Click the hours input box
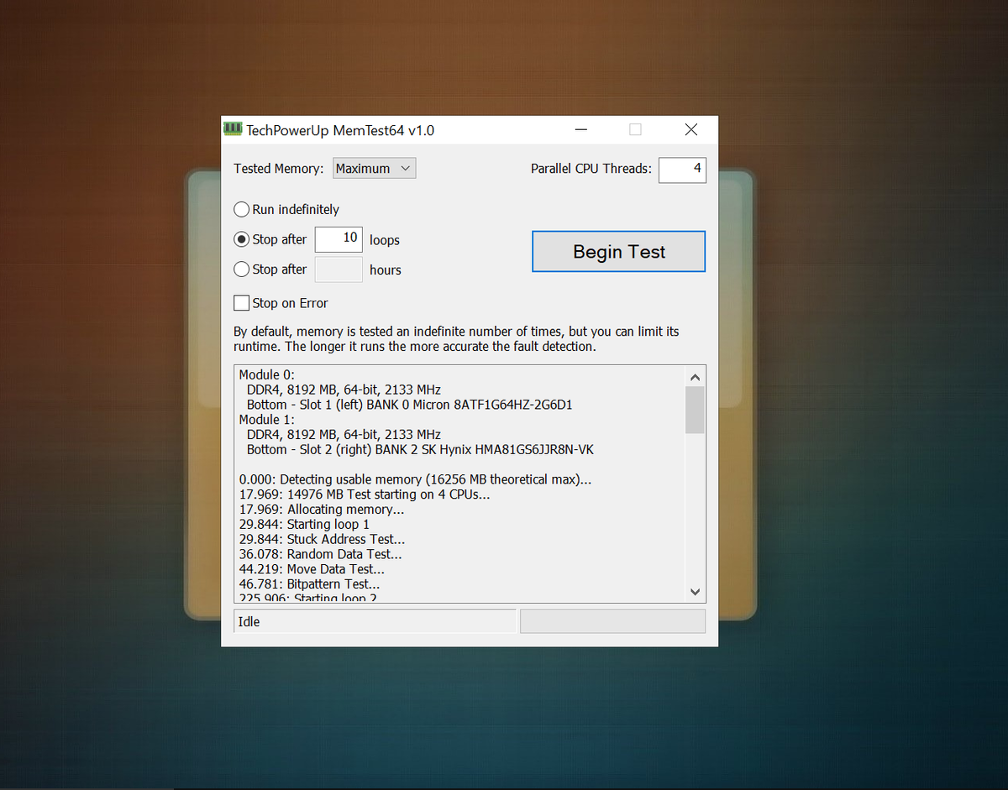 click(x=338, y=269)
